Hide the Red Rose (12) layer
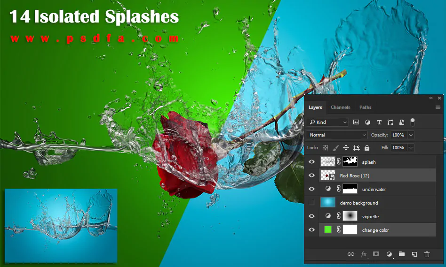 pyautogui.click(x=312, y=175)
